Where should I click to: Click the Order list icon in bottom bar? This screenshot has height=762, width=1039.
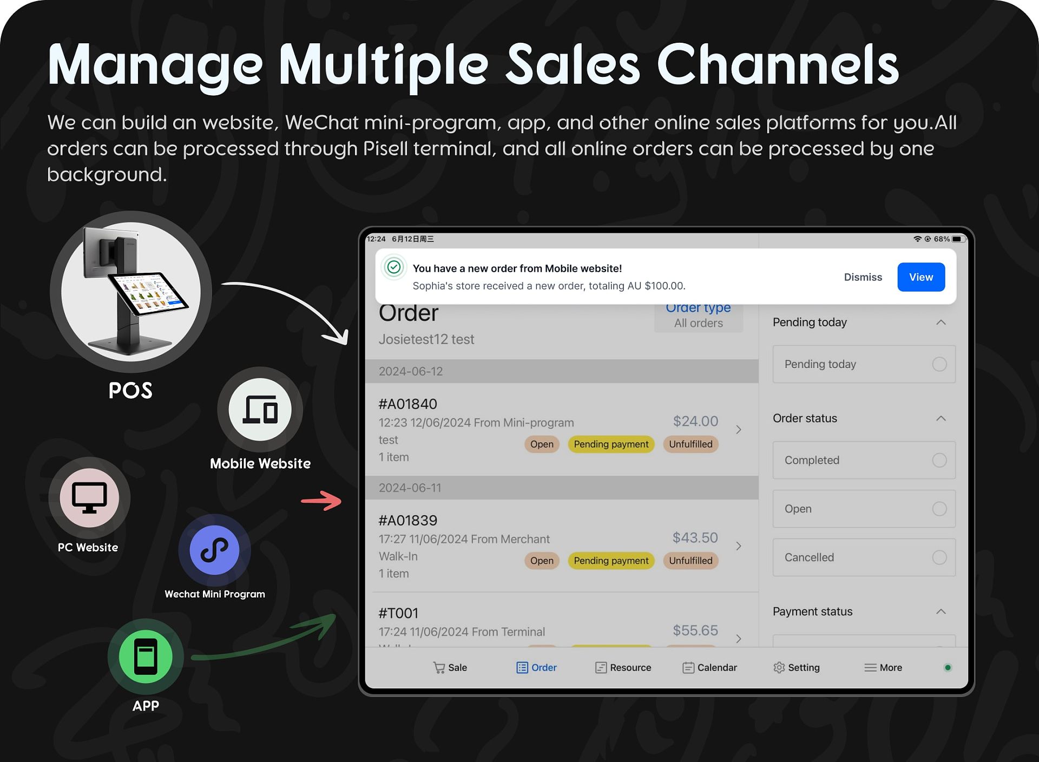point(522,668)
